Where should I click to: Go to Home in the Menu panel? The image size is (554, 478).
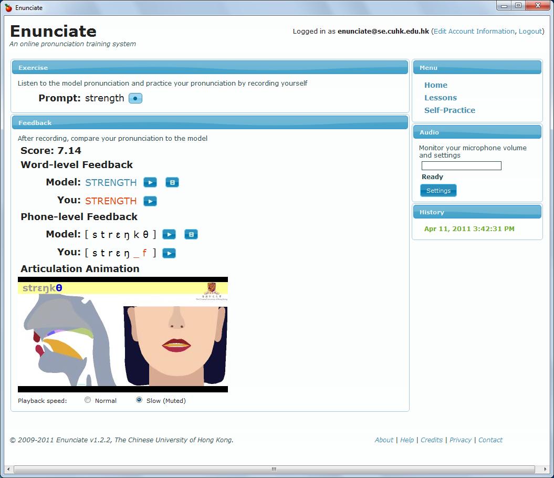436,85
